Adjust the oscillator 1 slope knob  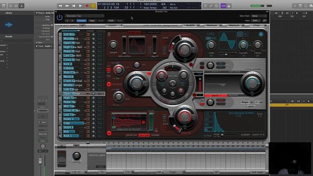113,45
